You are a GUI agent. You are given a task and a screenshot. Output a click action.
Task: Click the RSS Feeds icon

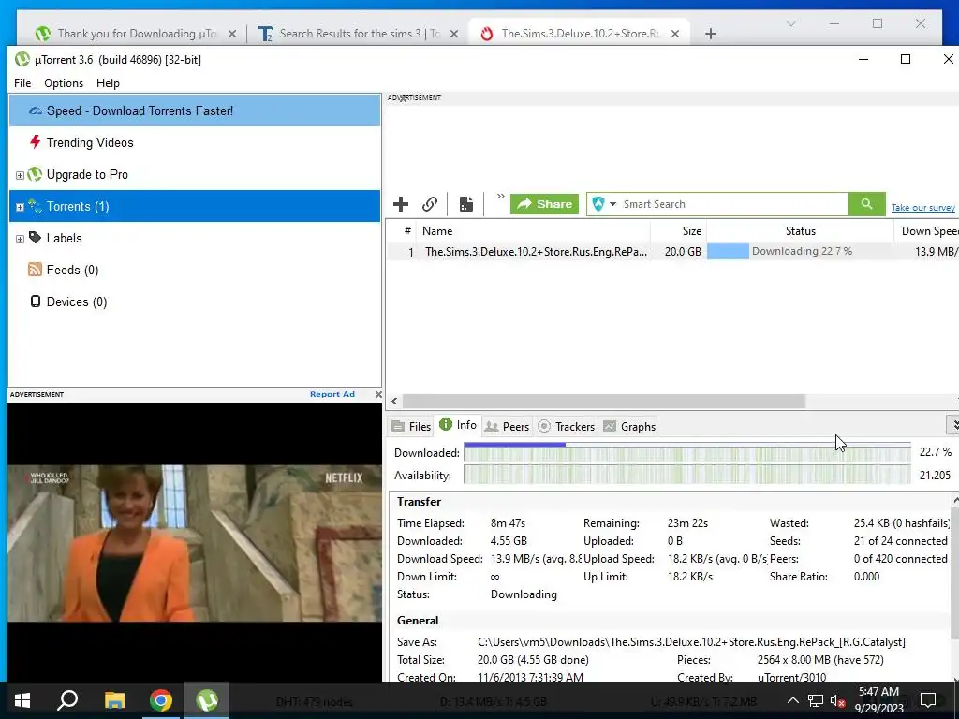(35, 269)
